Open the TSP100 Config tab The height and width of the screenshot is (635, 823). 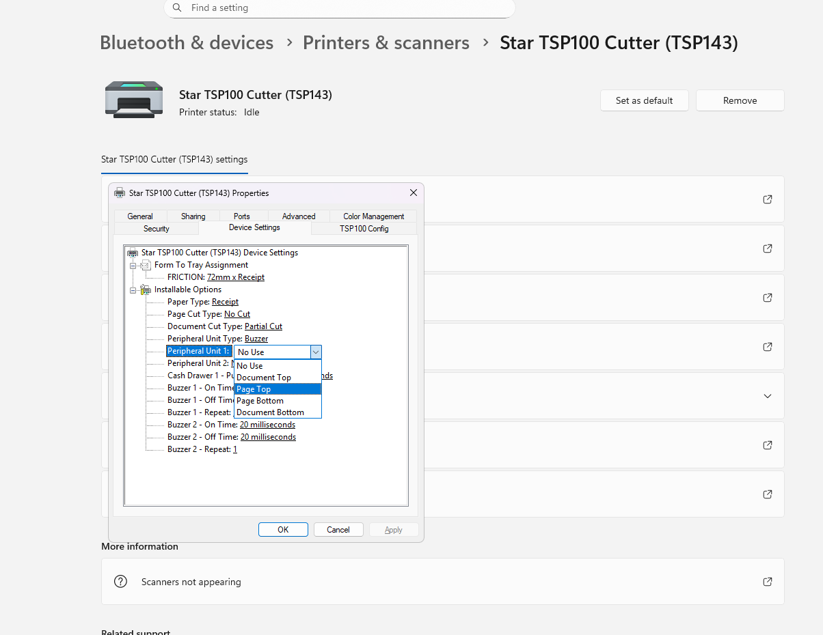pyautogui.click(x=364, y=229)
